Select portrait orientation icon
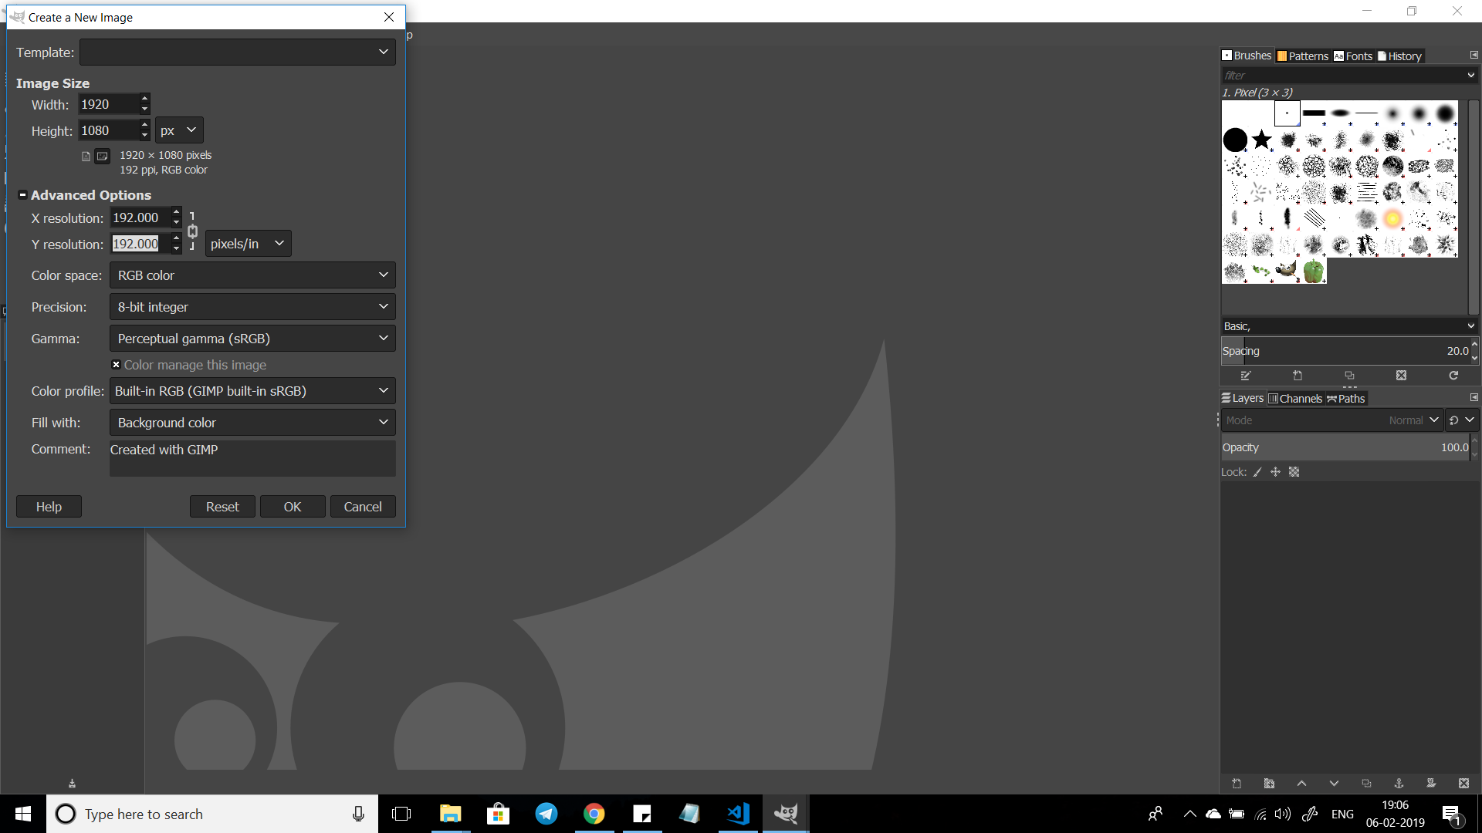The width and height of the screenshot is (1482, 833). coord(86,157)
